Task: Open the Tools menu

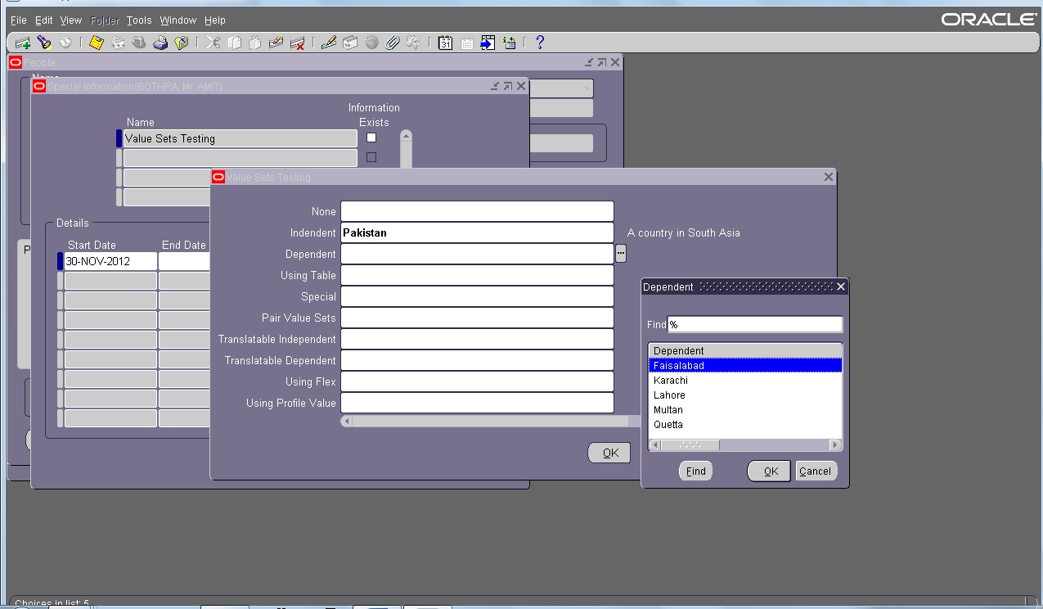Action: tap(138, 20)
